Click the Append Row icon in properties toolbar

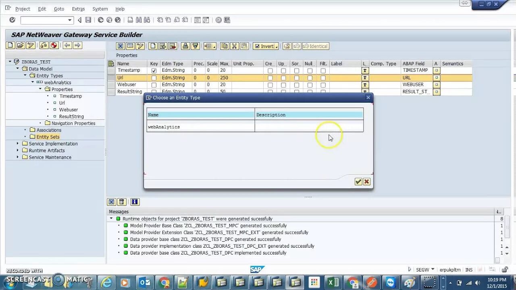click(153, 46)
